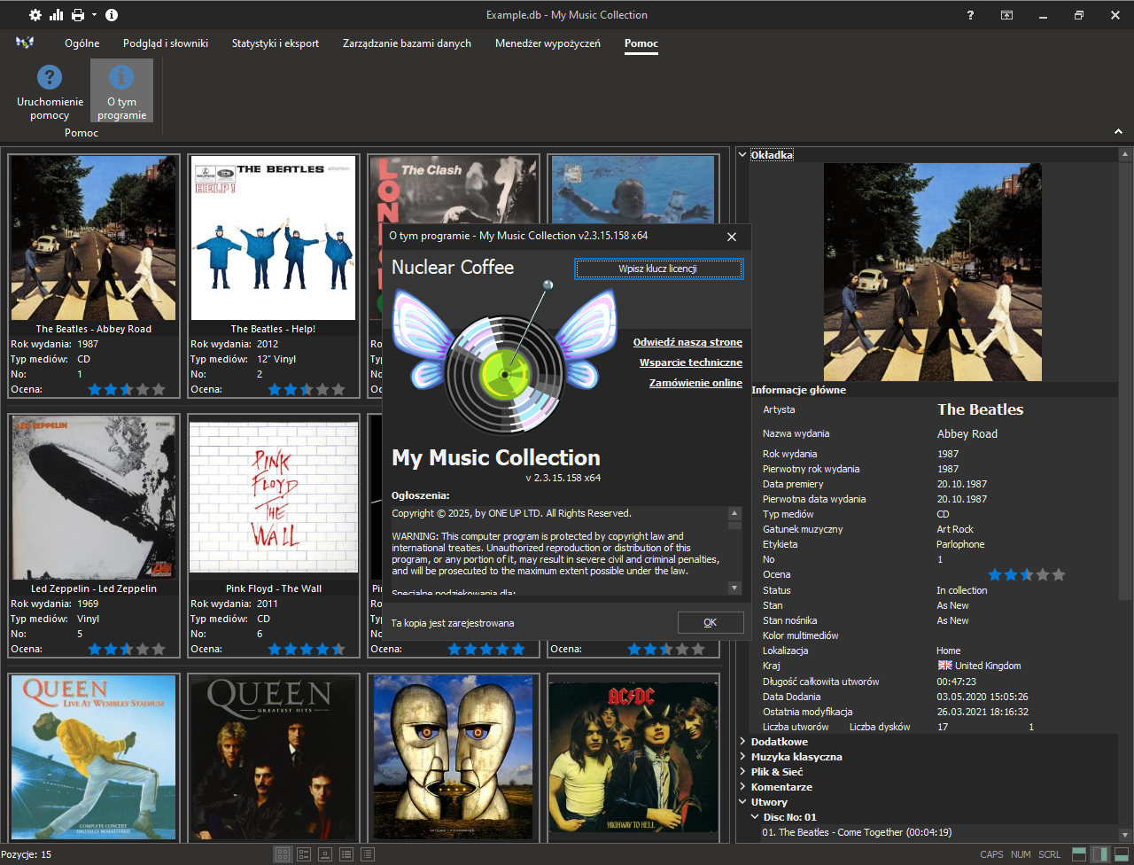Select the Abbey Road album thumbnail
Image resolution: width=1134 pixels, height=865 pixels.
pyautogui.click(x=93, y=238)
